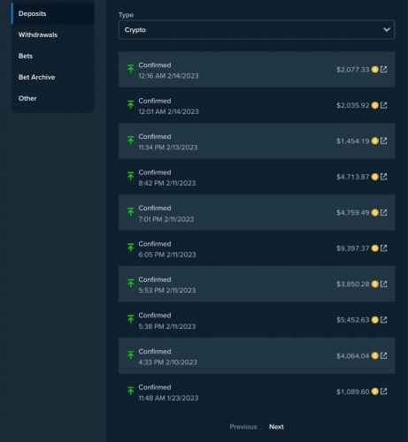
Task: Click coin icon beside $5,452.63
Action: coord(375,320)
